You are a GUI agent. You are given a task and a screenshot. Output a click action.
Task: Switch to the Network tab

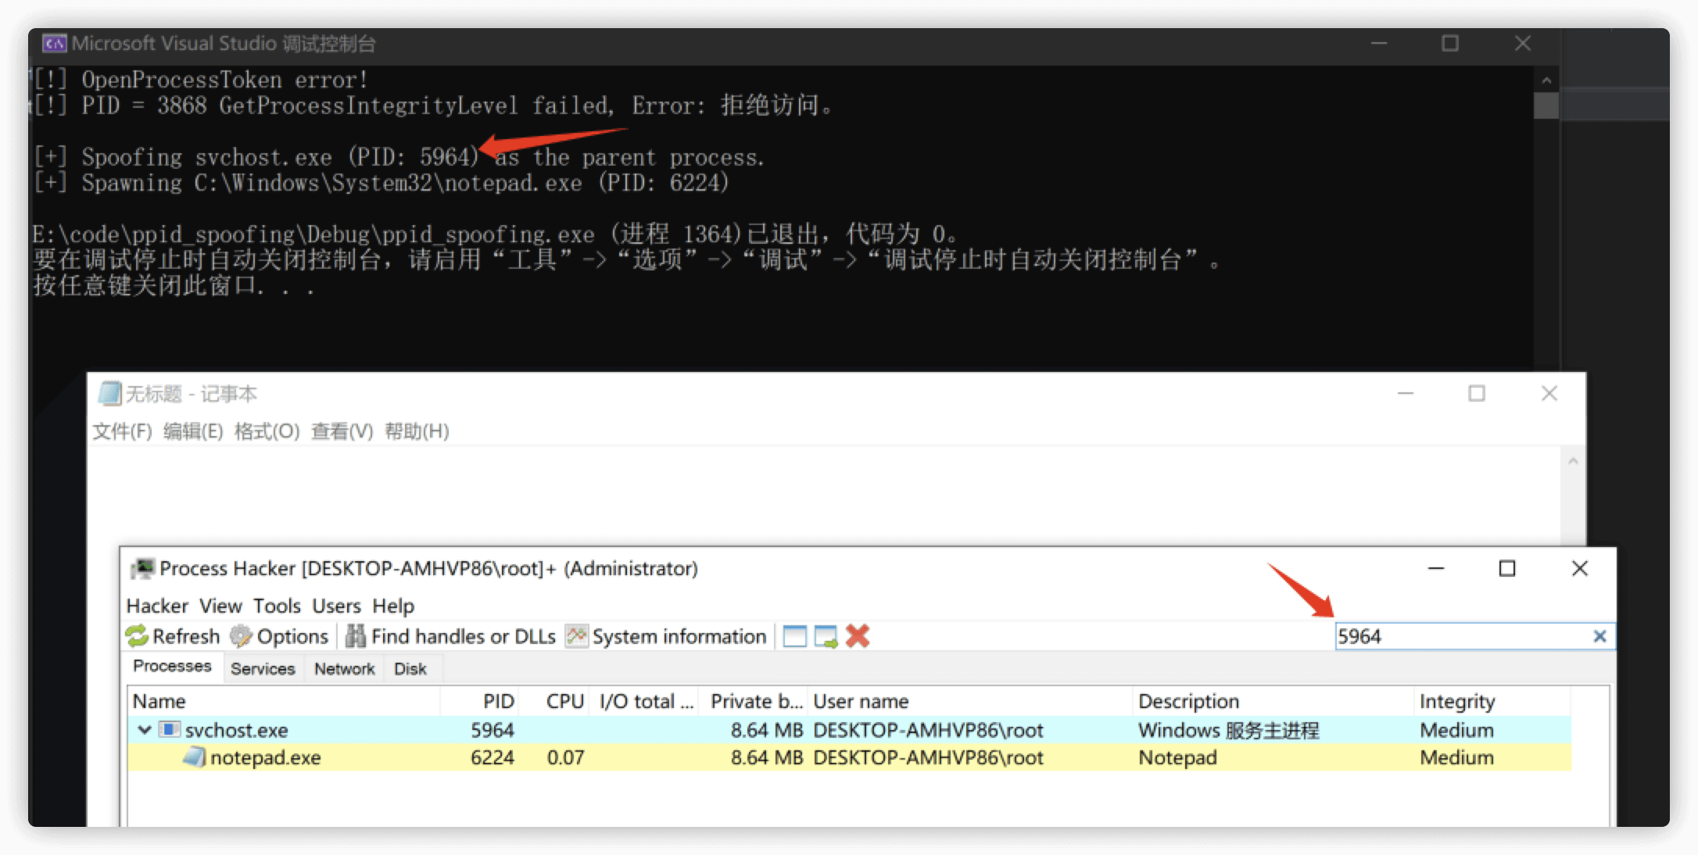[x=344, y=669]
